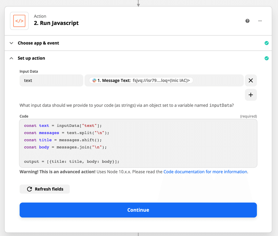The image size is (278, 236).
Task: Click the Run Javascript code app icon
Action: (19, 21)
